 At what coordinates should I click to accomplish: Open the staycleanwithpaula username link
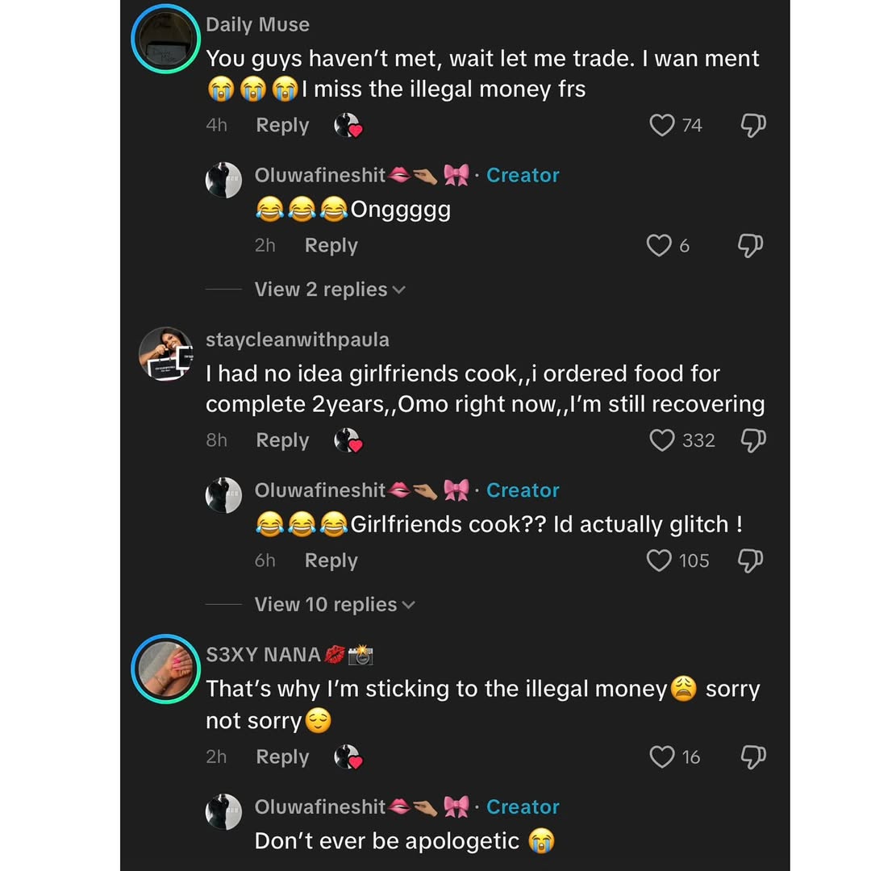coord(297,340)
